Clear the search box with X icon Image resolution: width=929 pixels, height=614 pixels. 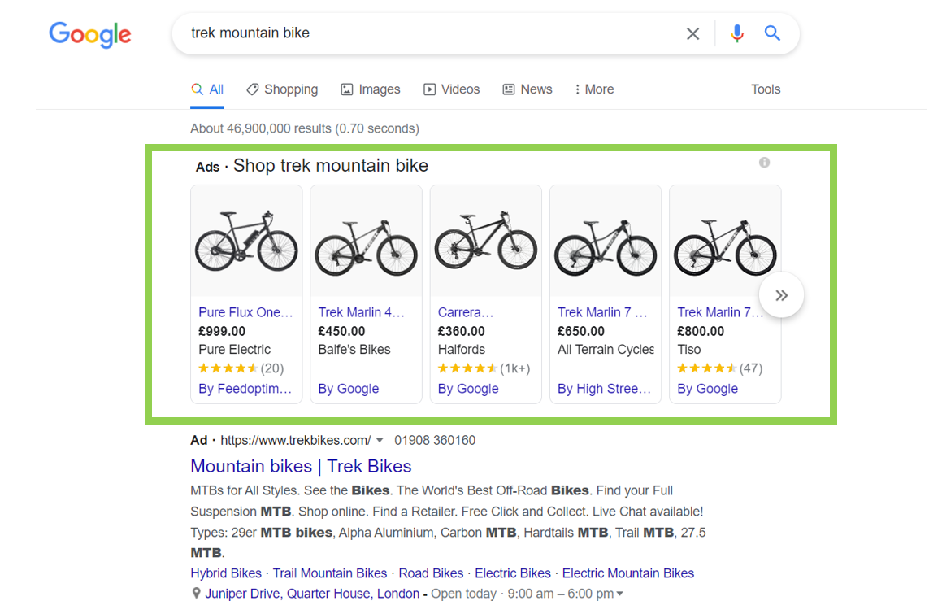point(692,34)
